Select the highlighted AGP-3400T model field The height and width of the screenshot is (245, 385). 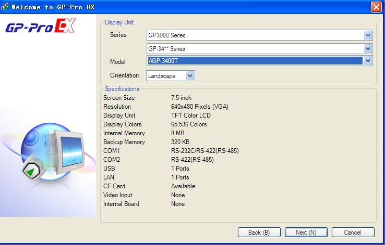click(255, 61)
